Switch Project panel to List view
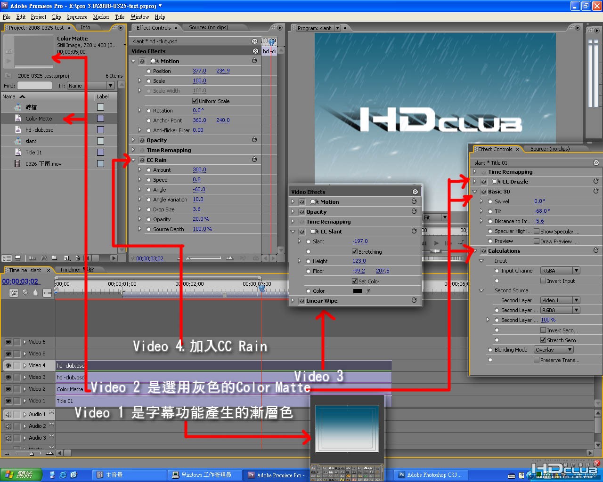This screenshot has width=603, height=482. pyautogui.click(x=7, y=258)
